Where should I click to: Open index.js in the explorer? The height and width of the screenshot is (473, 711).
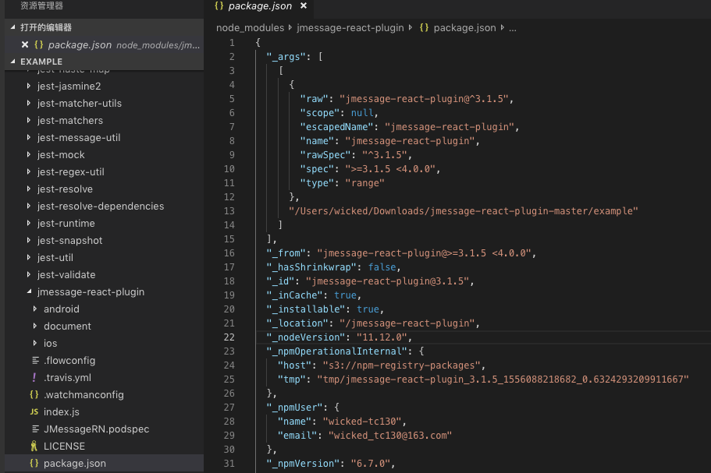click(61, 412)
